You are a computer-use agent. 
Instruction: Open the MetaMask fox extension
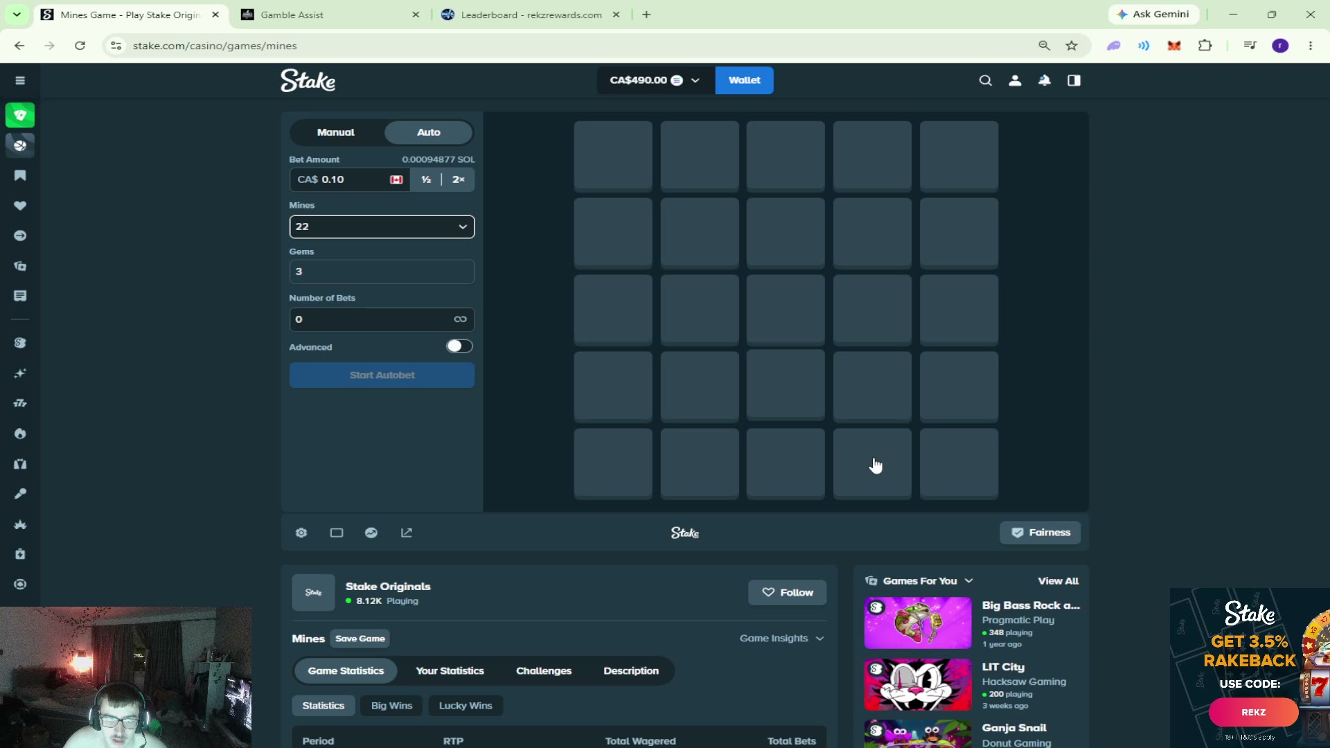[1174, 46]
